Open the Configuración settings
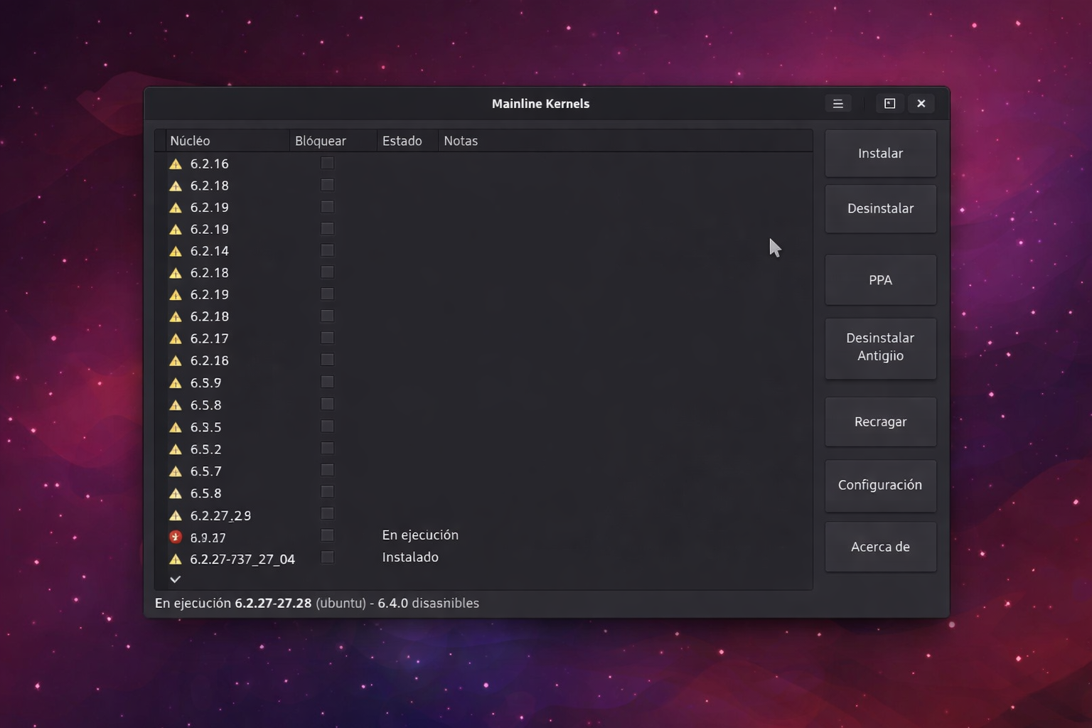The height and width of the screenshot is (728, 1092). click(880, 486)
